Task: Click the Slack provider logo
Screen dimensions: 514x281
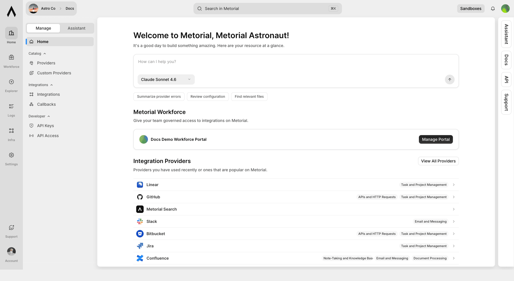Action: pos(140,221)
